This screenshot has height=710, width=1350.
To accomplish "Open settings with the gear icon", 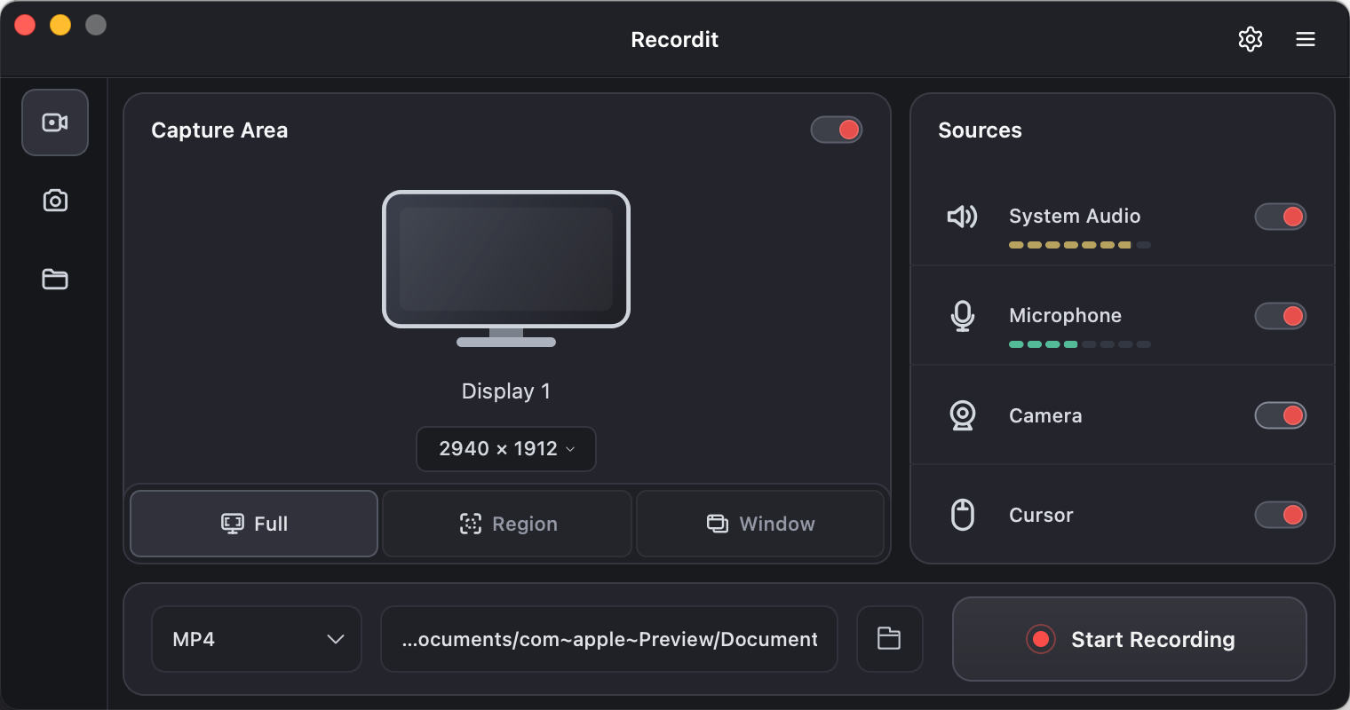I will tap(1251, 39).
